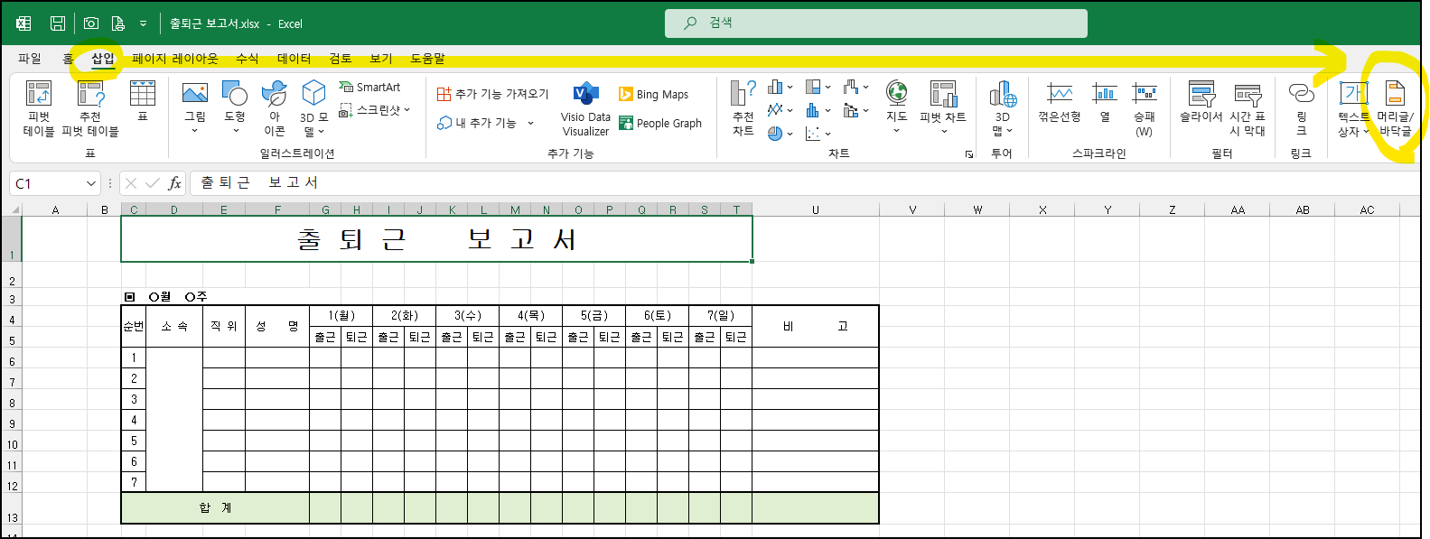
Task: Switch to Page Layout (페이지 레이아웃) tab
Action: [175, 58]
